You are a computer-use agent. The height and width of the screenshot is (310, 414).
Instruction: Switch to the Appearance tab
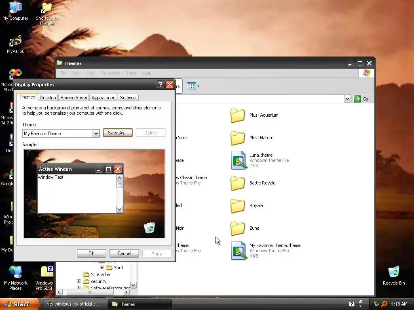coord(103,98)
